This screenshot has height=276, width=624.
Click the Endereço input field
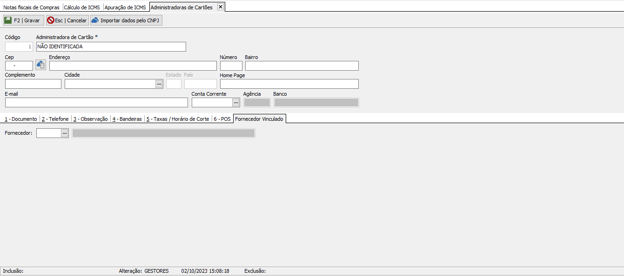133,66
